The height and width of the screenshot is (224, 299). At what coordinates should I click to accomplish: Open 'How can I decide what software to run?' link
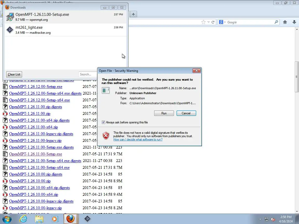(x=138, y=139)
